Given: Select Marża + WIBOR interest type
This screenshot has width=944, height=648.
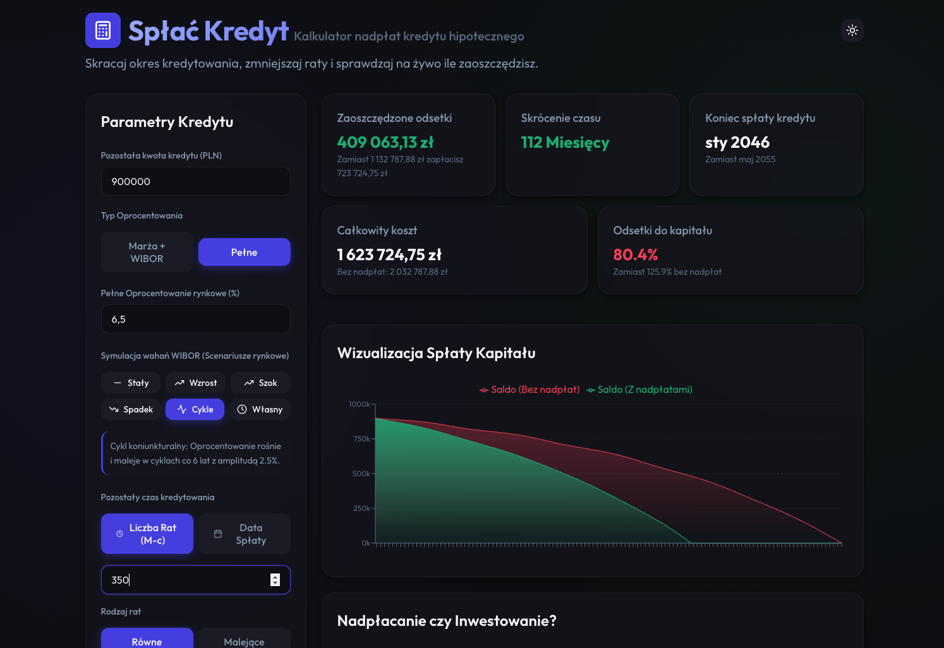Looking at the screenshot, I should click(147, 253).
